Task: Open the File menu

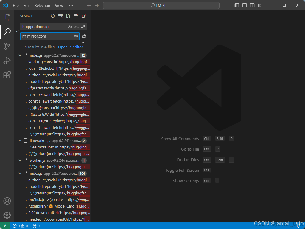Action: pyautogui.click(x=15, y=5)
